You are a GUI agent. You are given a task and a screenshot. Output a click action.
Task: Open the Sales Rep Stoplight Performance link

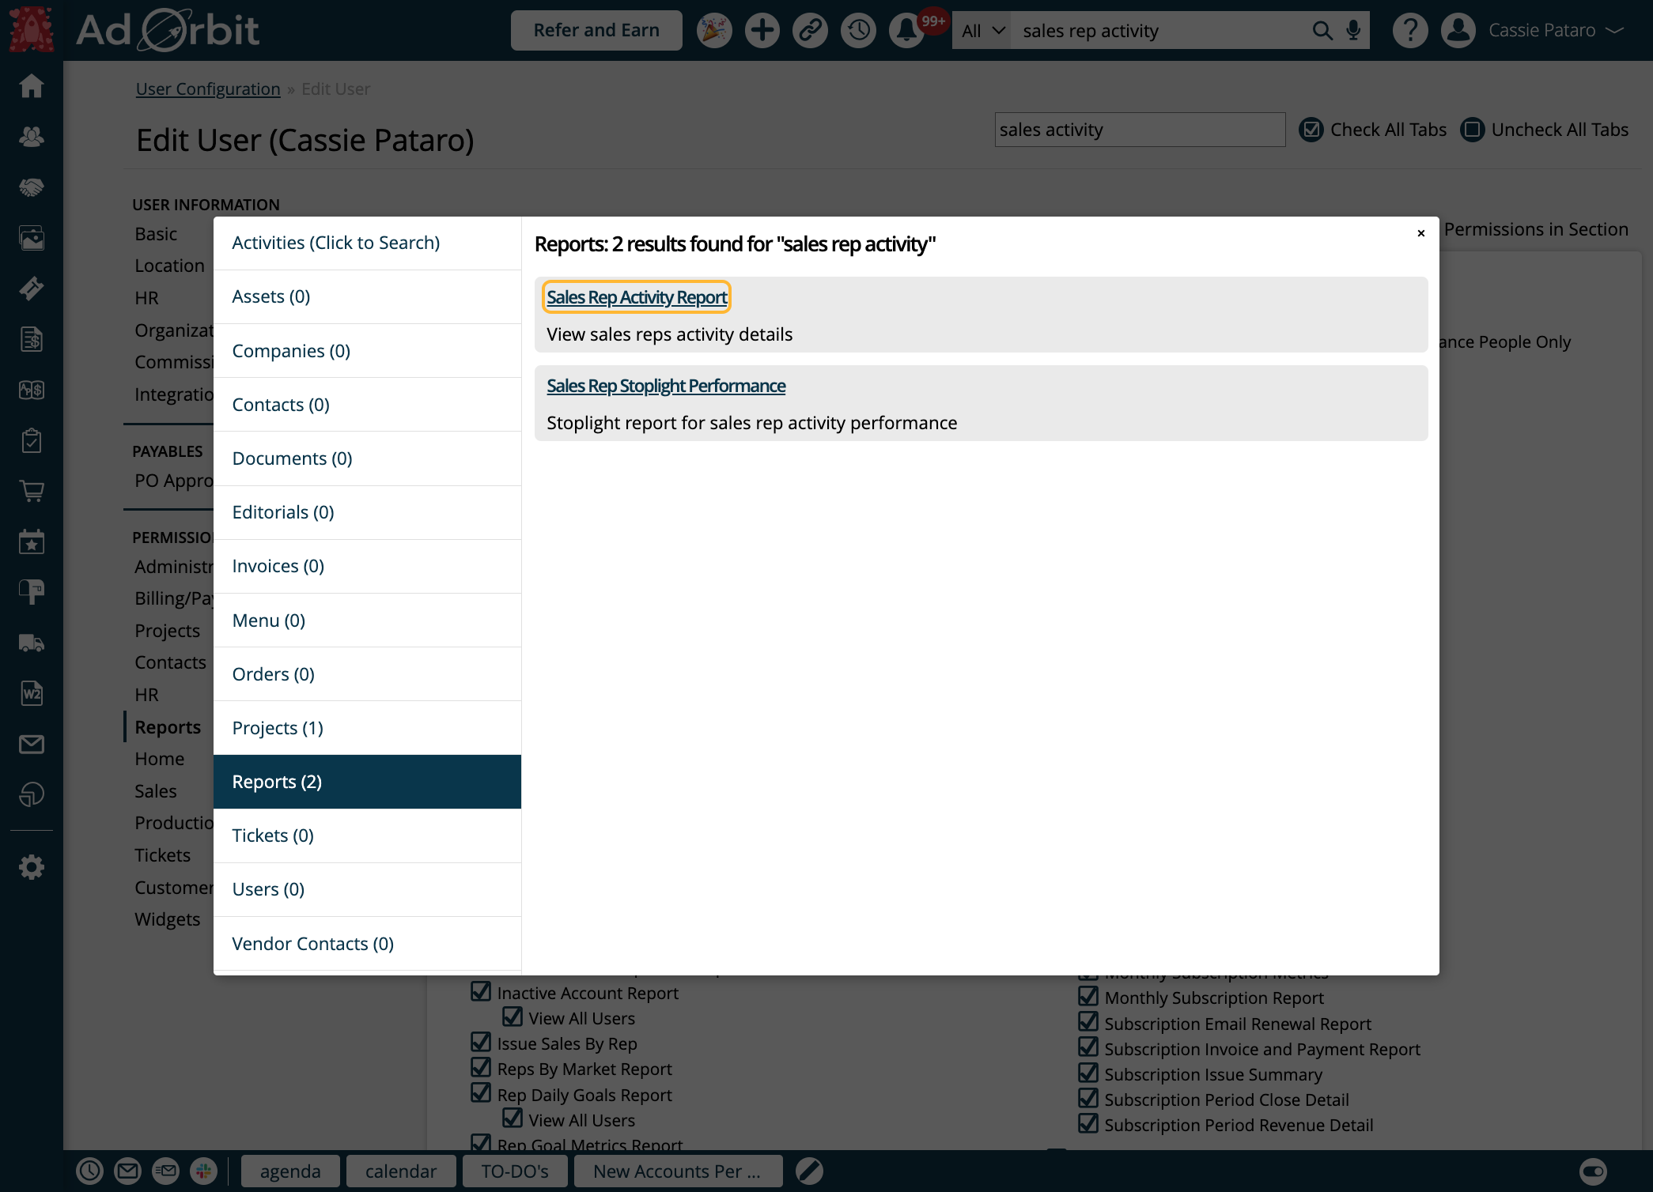point(666,386)
